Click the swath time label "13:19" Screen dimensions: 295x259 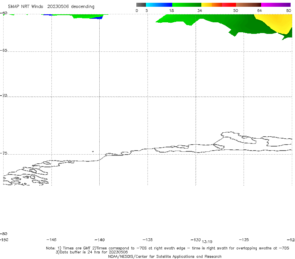tap(207, 242)
